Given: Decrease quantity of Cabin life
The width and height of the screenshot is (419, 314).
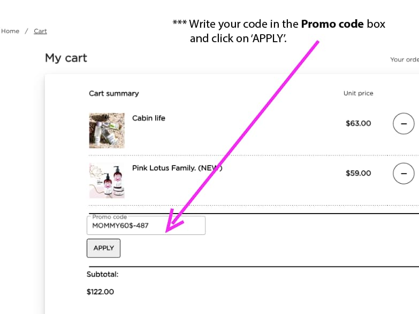Looking at the screenshot, I should click(403, 123).
